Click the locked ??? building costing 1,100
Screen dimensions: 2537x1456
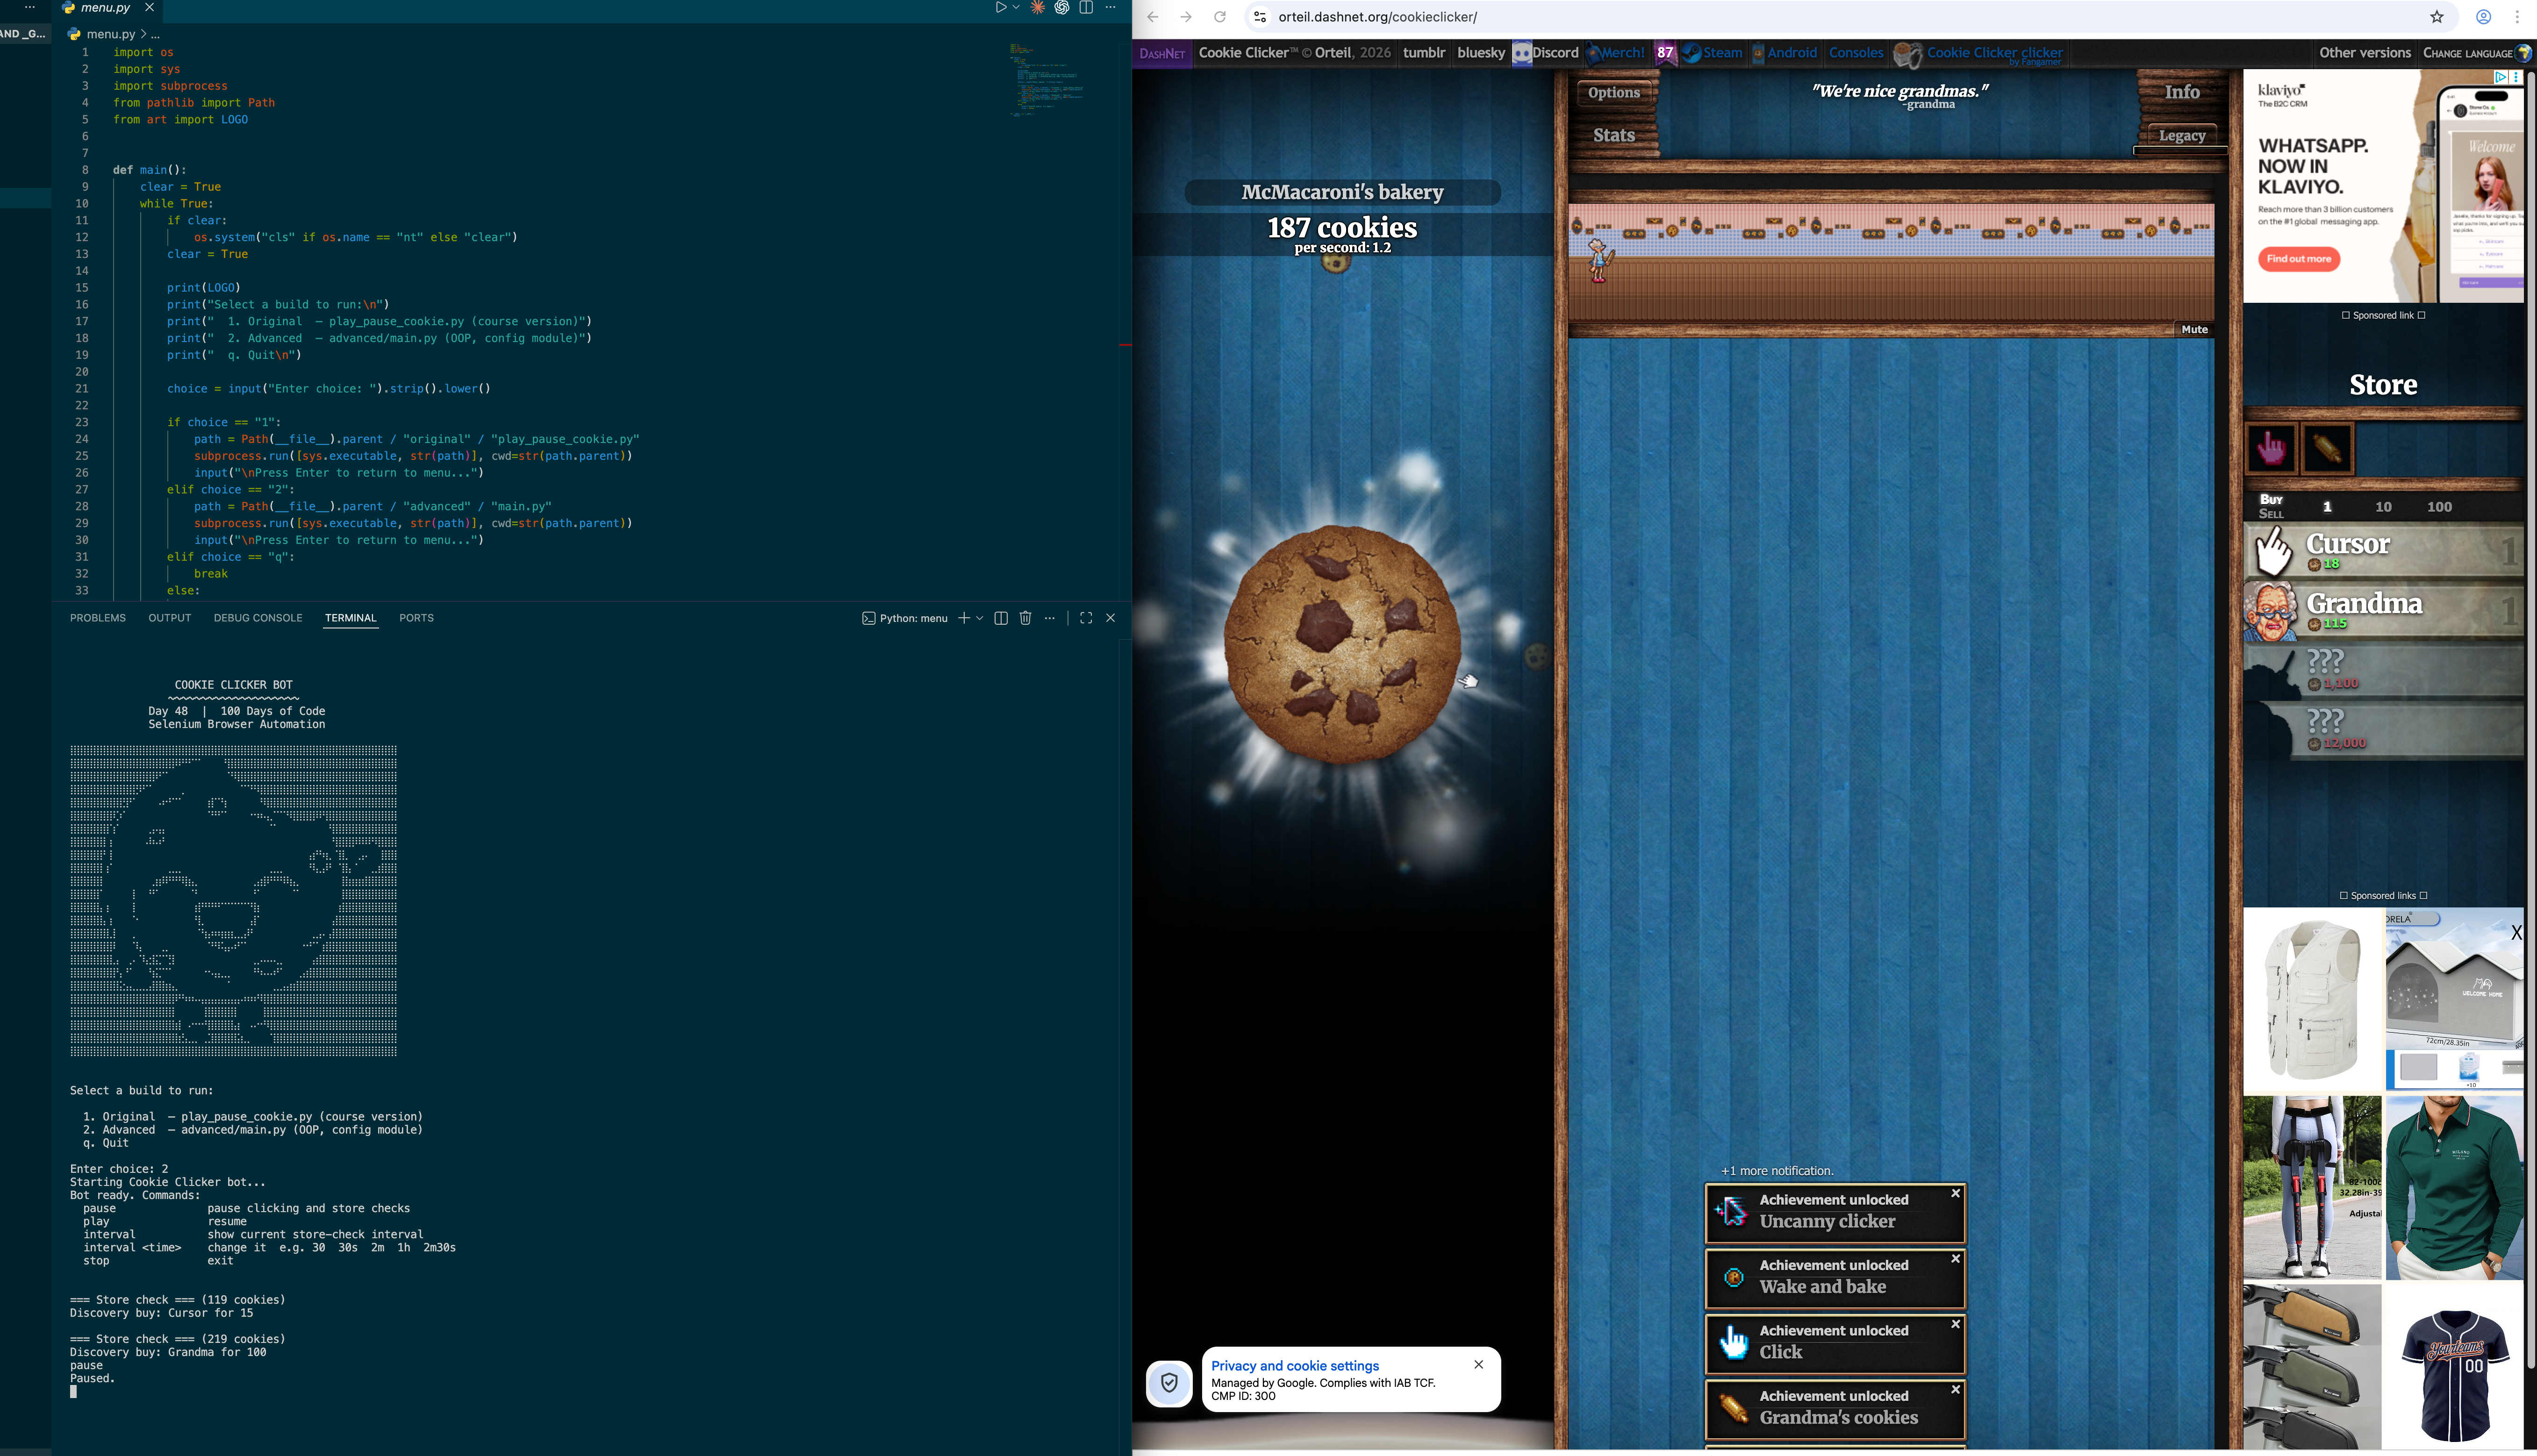tap(2384, 671)
